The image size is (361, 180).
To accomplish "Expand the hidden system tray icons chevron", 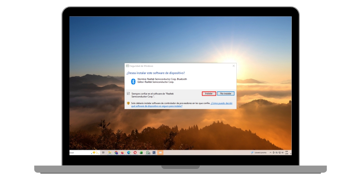I will coord(270,153).
